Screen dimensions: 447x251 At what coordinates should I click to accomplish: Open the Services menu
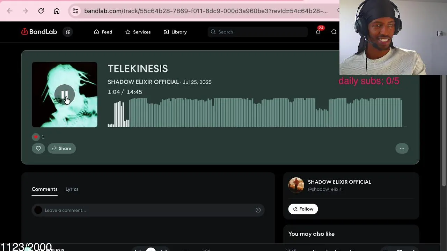coord(138,32)
